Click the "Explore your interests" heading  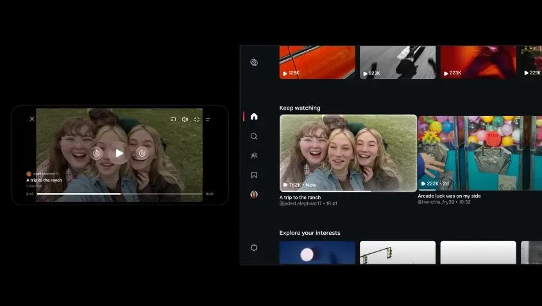click(310, 233)
